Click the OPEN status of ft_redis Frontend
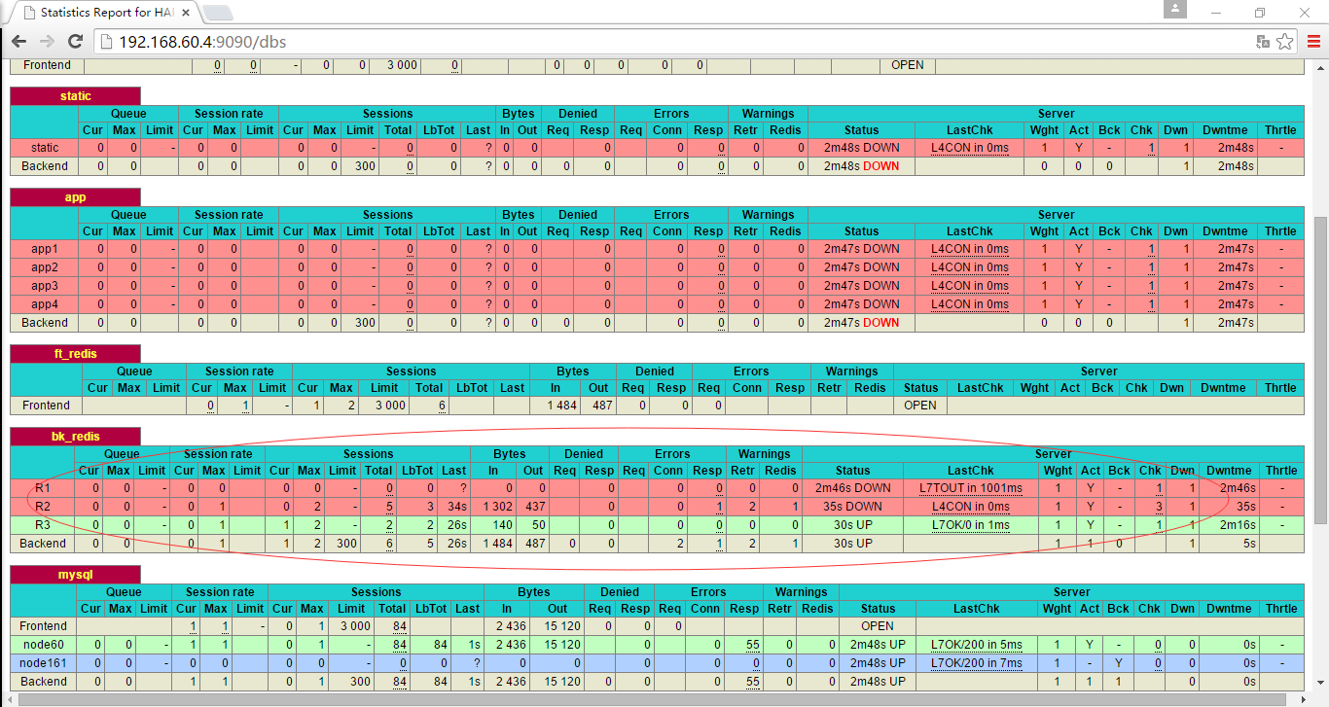Viewport: 1329px width, 707px height. click(920, 406)
